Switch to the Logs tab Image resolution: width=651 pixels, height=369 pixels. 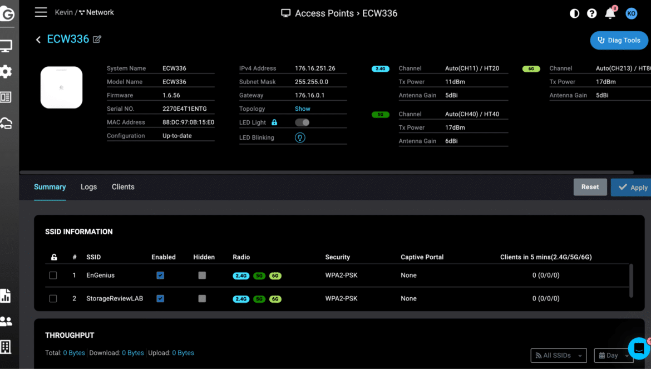tap(89, 187)
